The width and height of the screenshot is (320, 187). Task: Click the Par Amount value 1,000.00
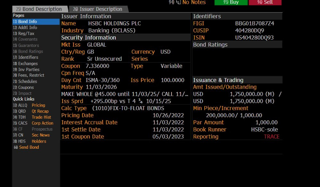coord(267,123)
